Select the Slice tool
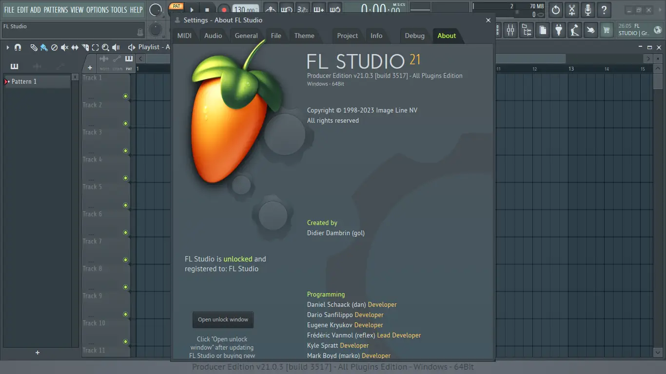 [85, 47]
